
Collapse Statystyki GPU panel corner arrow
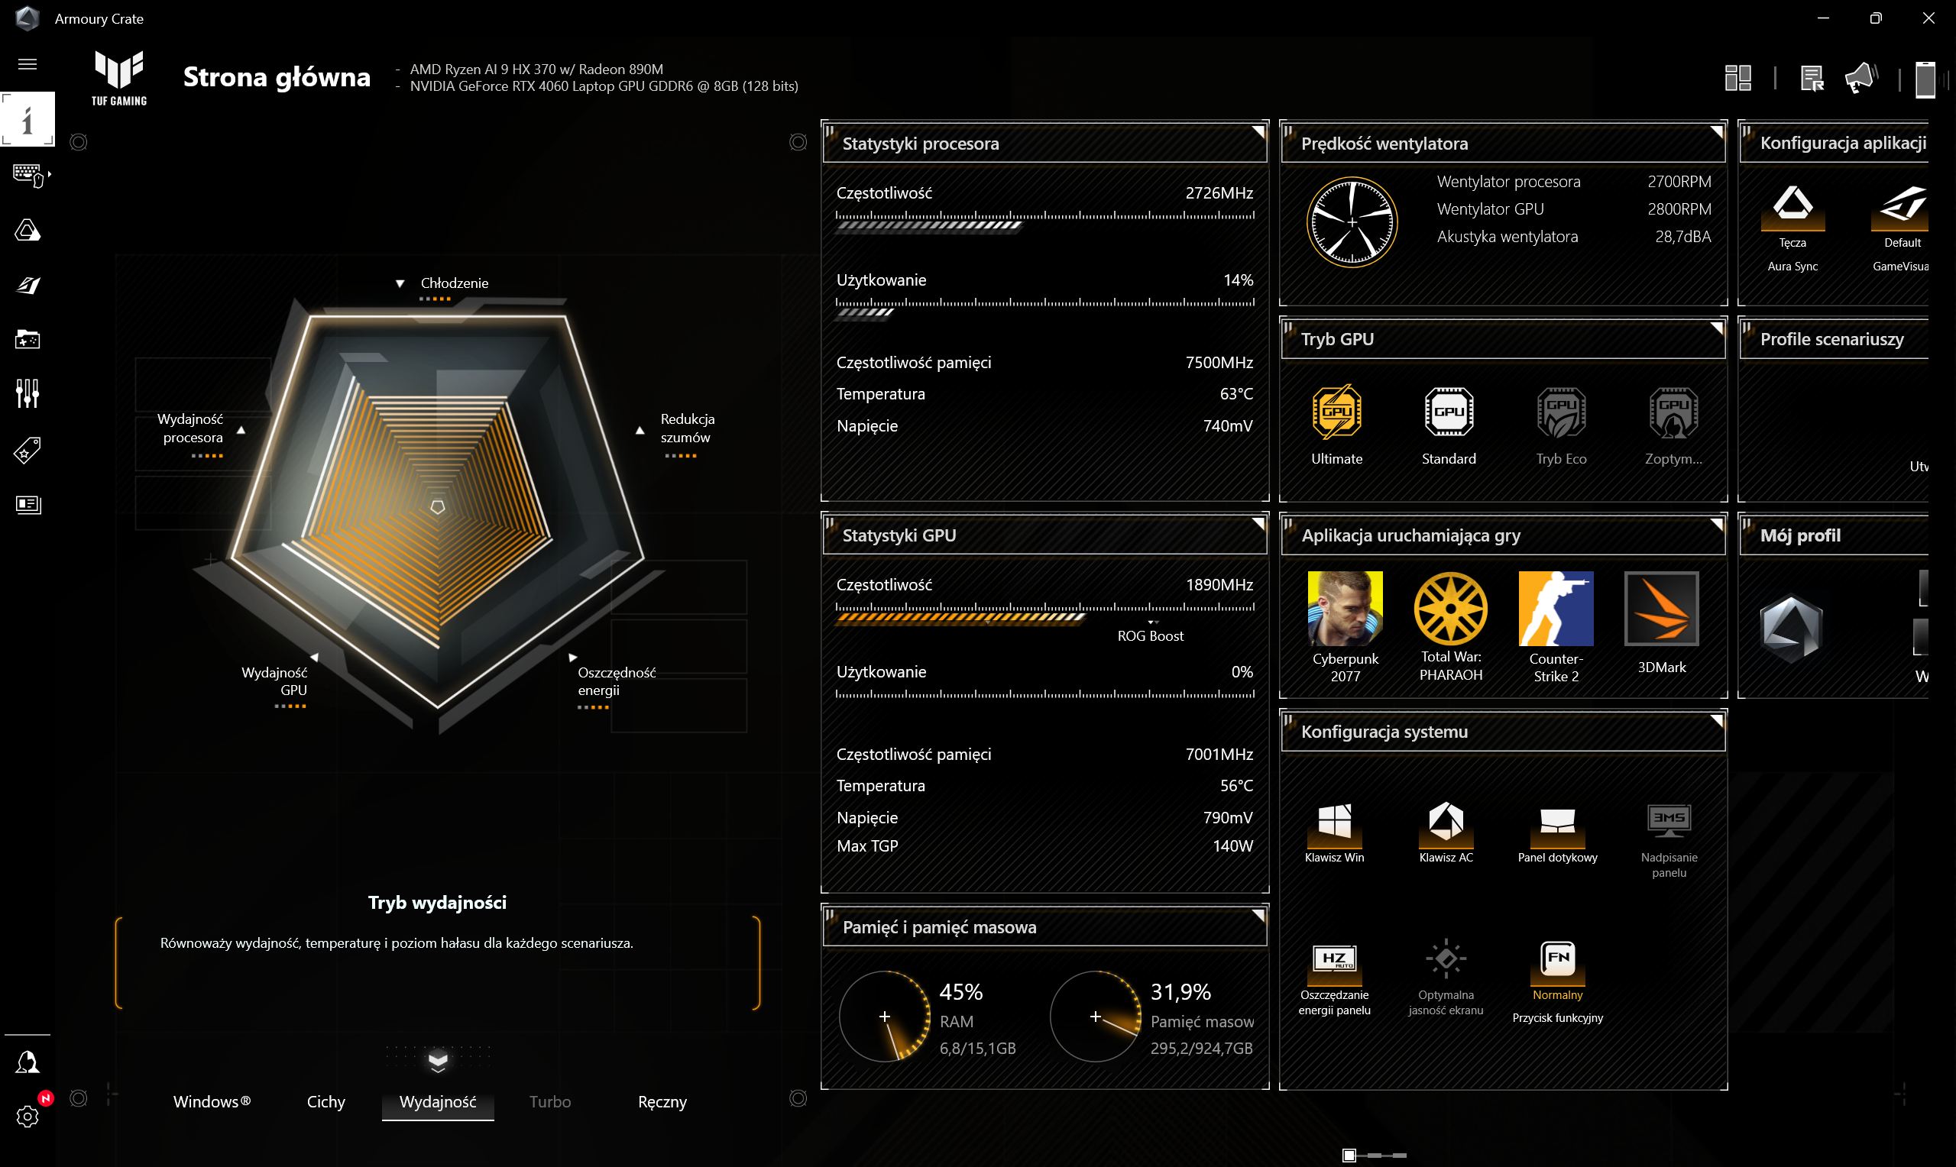tap(1258, 524)
